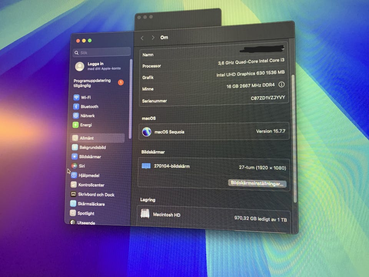Click the 16 GB 2667 MHz DDR4 value

coord(250,86)
